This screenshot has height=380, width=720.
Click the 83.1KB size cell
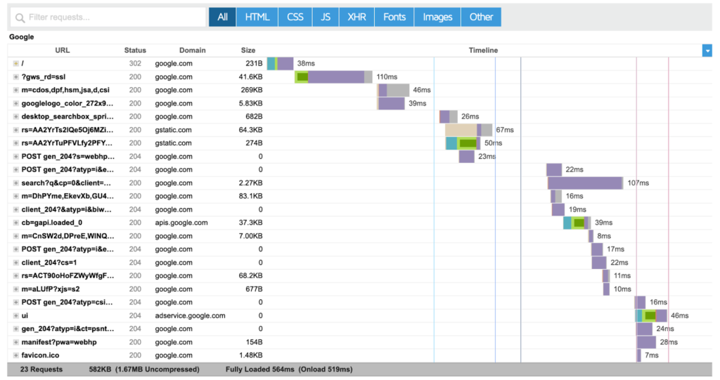tap(251, 196)
